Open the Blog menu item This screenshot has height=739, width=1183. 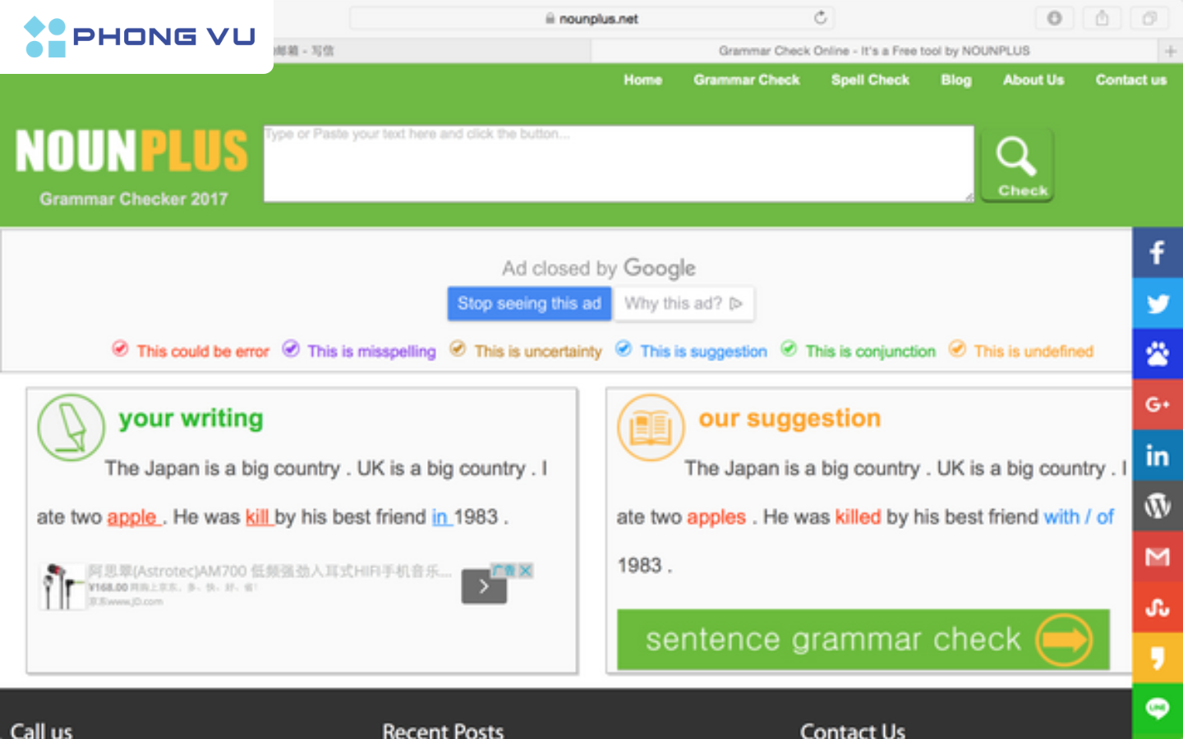[956, 80]
